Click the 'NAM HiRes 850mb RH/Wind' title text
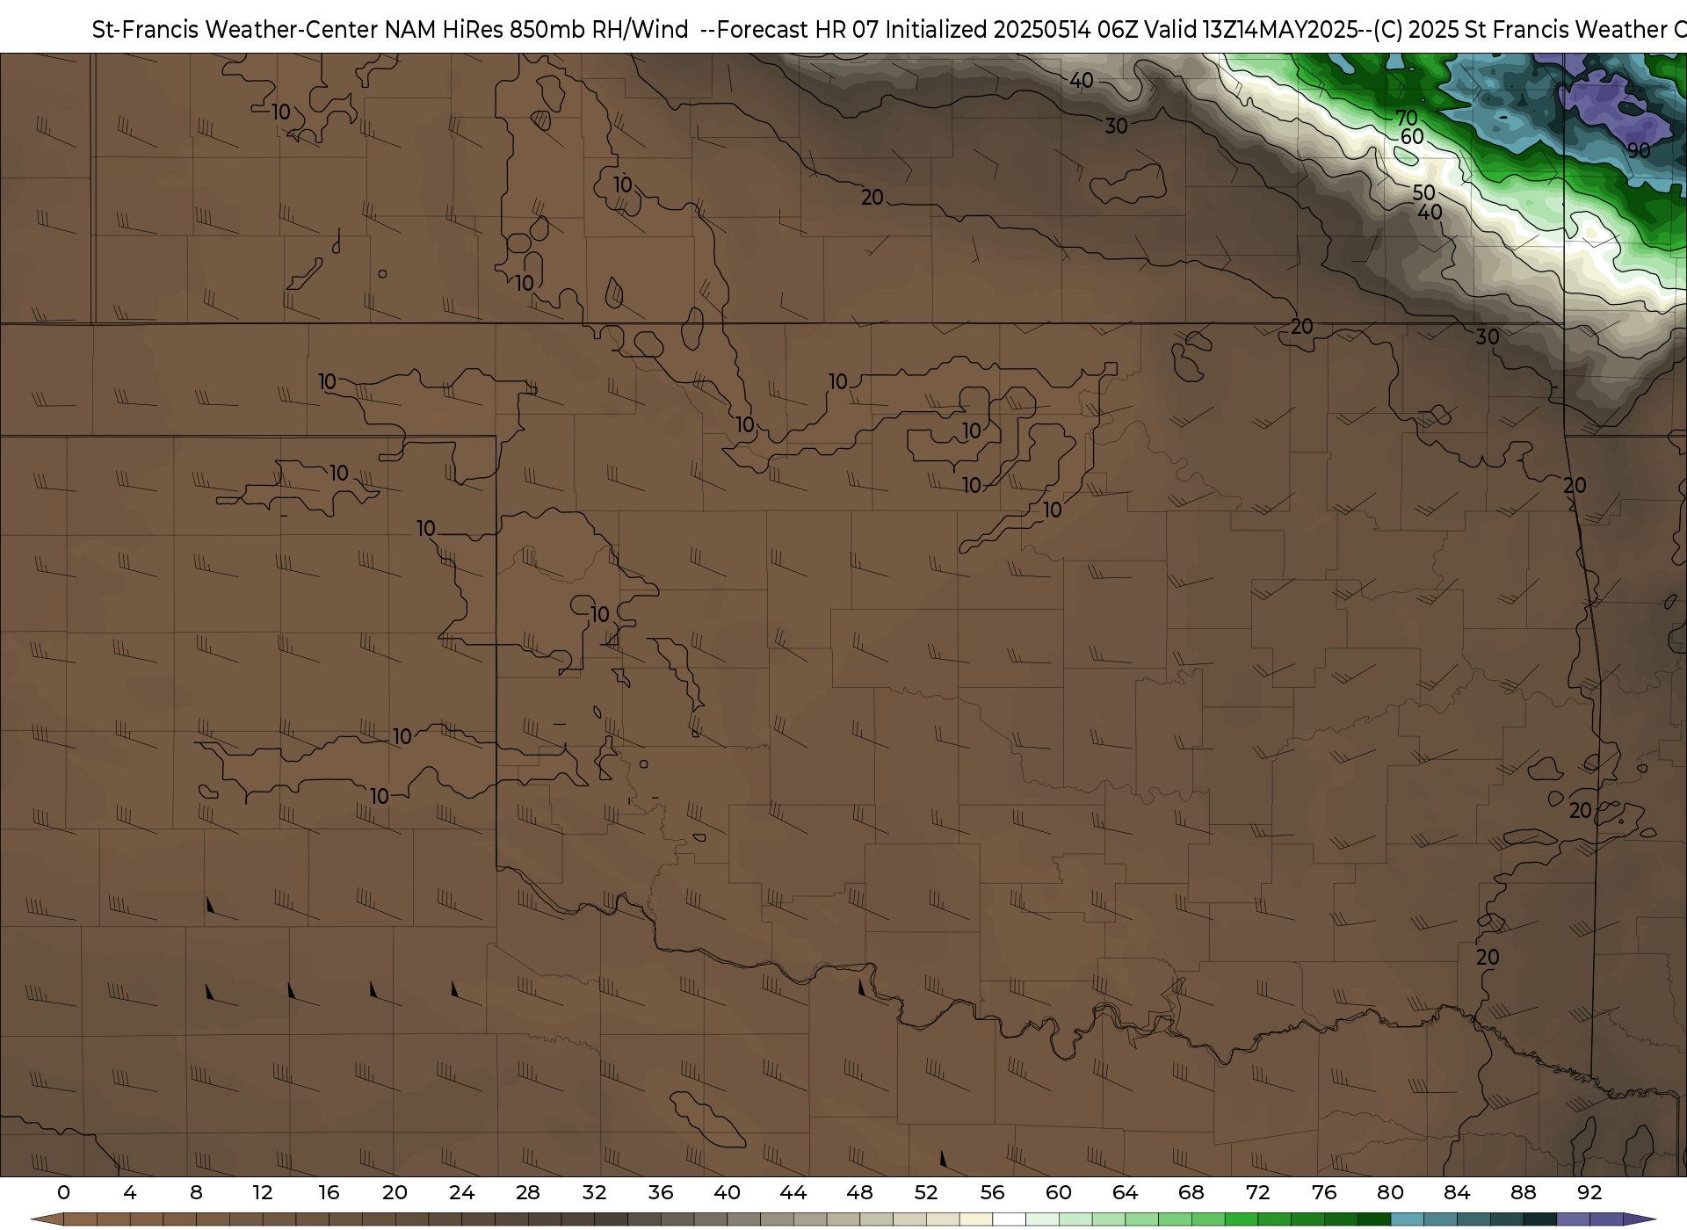This screenshot has width=1687, height=1230. (x=536, y=29)
